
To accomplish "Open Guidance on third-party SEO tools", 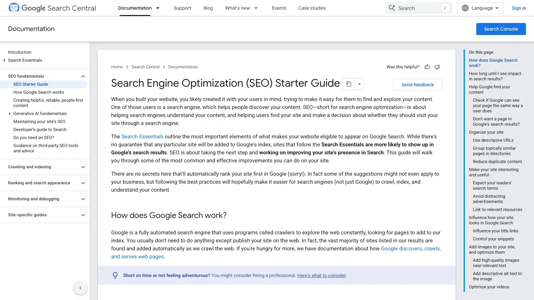I will [x=46, y=148].
